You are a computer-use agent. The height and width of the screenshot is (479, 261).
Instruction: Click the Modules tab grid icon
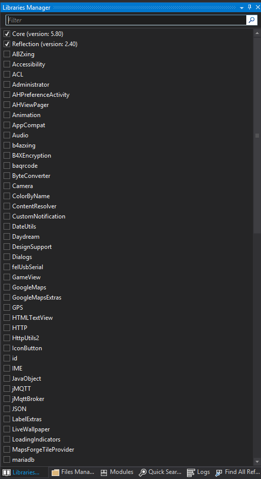[x=104, y=472]
